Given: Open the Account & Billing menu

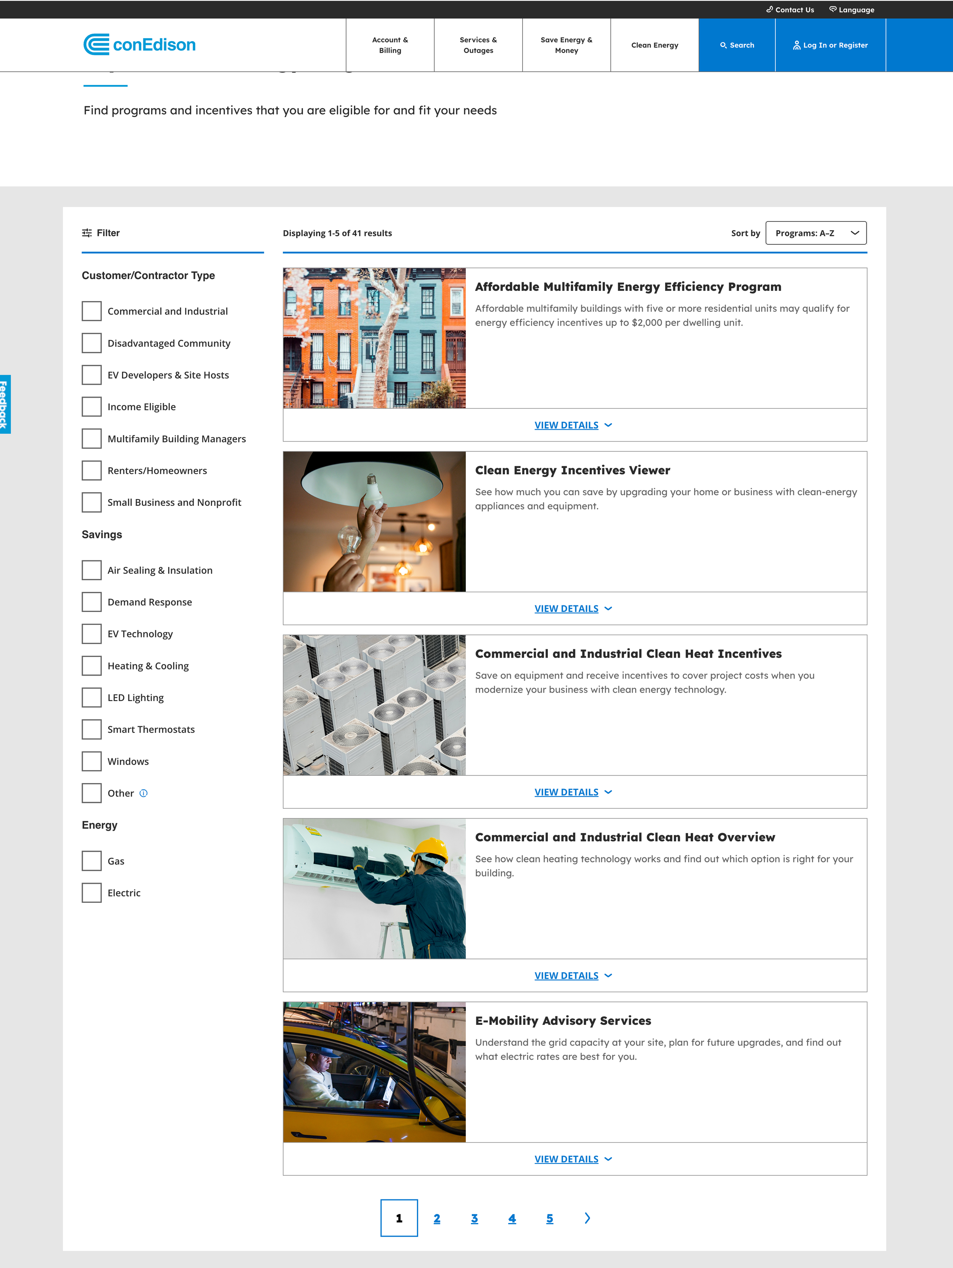Looking at the screenshot, I should coord(390,45).
